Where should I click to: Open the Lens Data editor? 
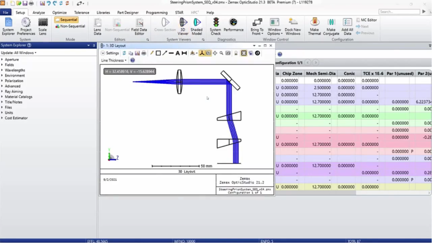point(97,26)
